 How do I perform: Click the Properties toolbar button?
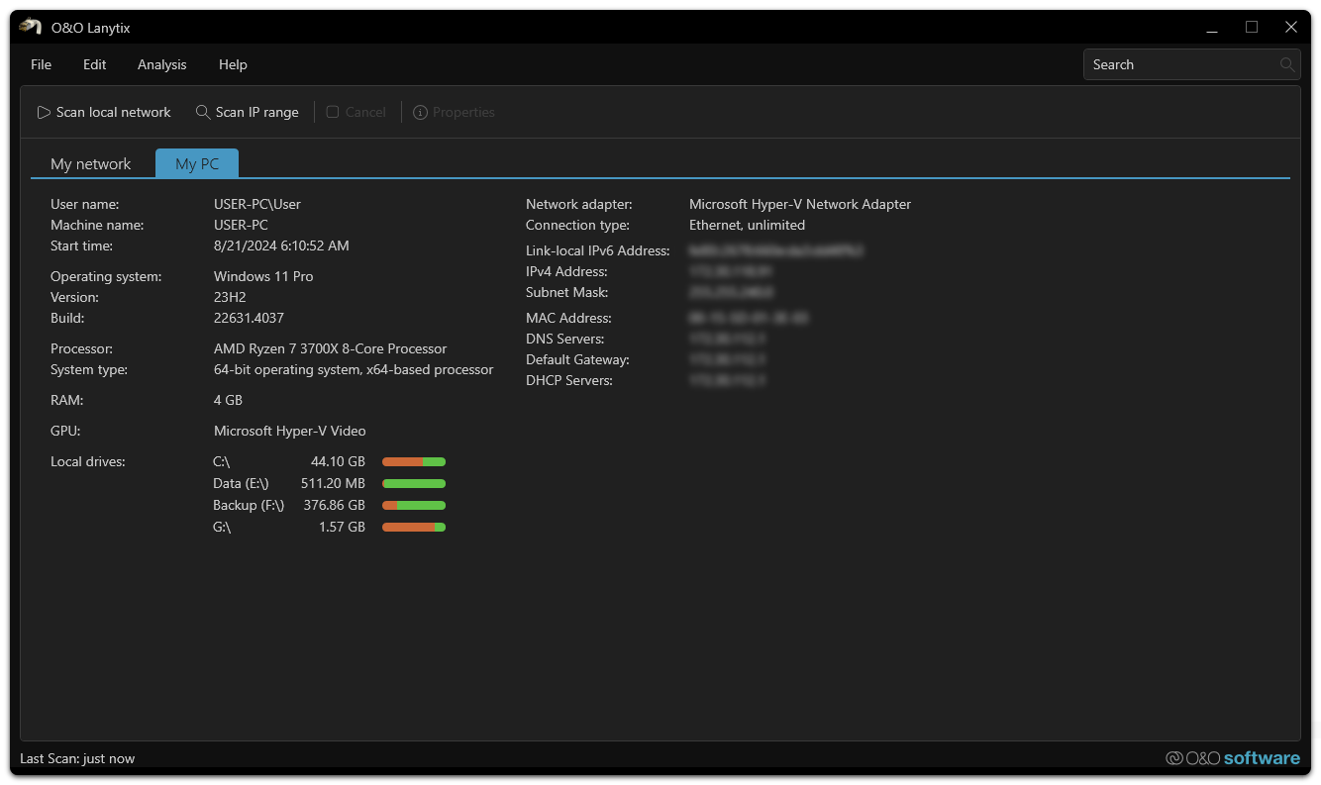click(x=454, y=112)
